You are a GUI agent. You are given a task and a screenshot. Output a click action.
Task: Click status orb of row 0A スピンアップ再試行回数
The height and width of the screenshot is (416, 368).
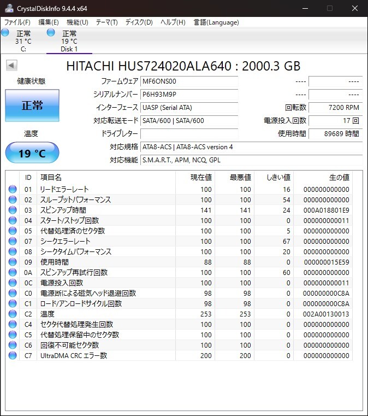click(13, 272)
